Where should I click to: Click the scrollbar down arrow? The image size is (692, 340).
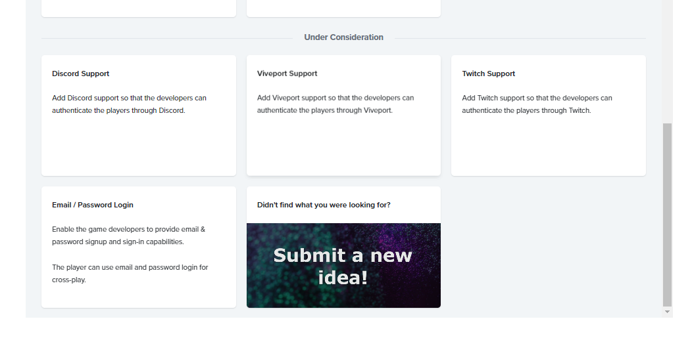click(668, 312)
